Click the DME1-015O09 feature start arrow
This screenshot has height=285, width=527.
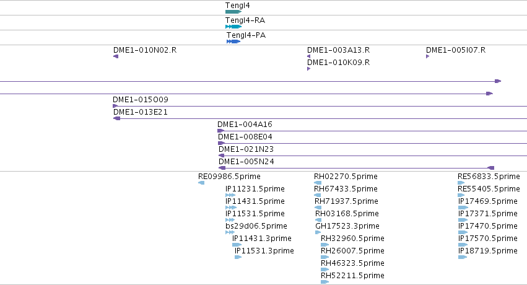[115, 106]
